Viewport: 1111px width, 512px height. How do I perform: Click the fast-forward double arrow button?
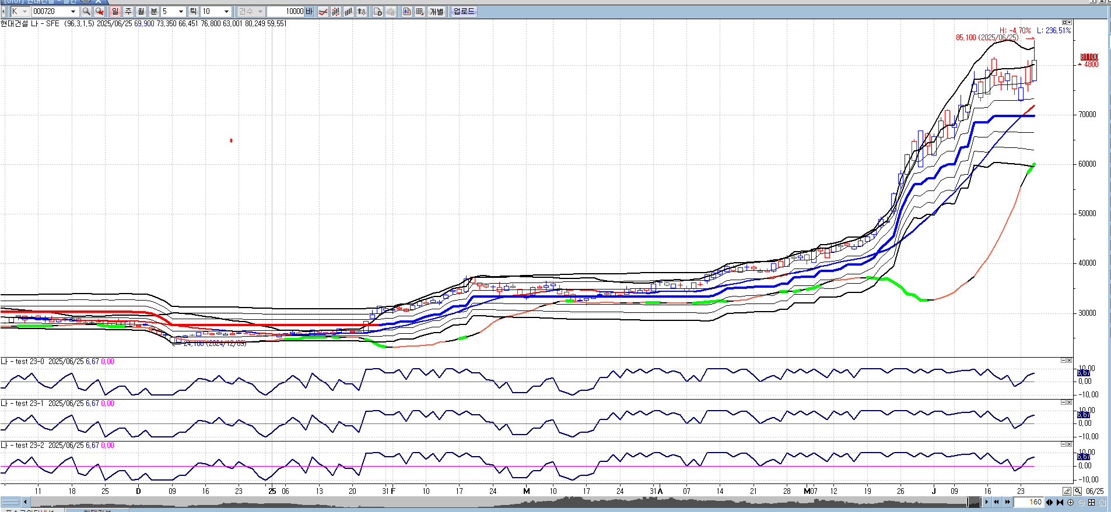[x=1007, y=502]
